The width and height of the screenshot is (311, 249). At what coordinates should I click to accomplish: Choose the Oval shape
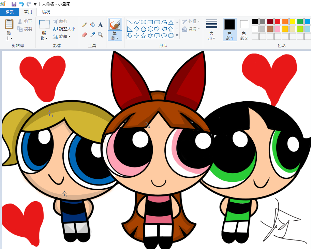click(144, 22)
